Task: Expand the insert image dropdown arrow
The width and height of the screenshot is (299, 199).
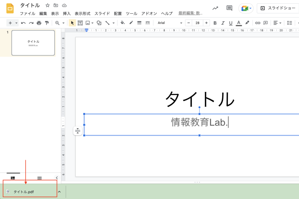Action: click(x=93, y=23)
